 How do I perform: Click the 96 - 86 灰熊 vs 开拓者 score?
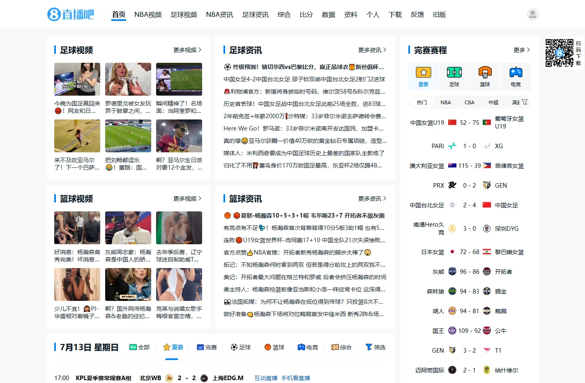point(470,271)
